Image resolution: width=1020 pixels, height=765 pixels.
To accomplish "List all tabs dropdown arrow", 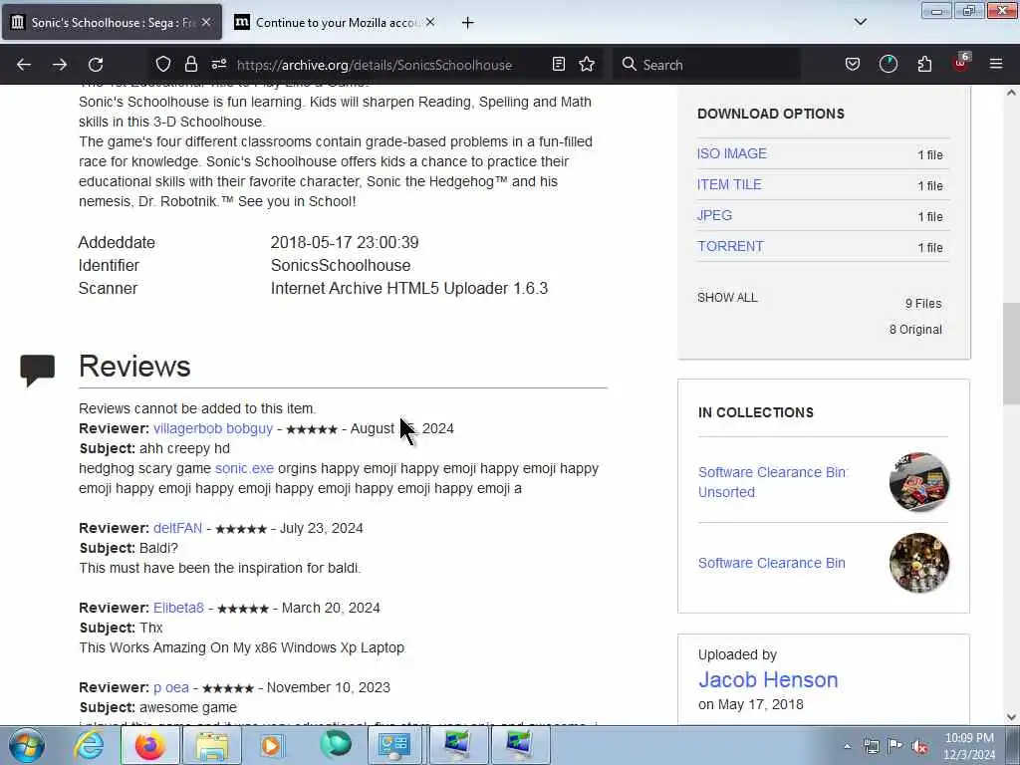I will point(861,22).
